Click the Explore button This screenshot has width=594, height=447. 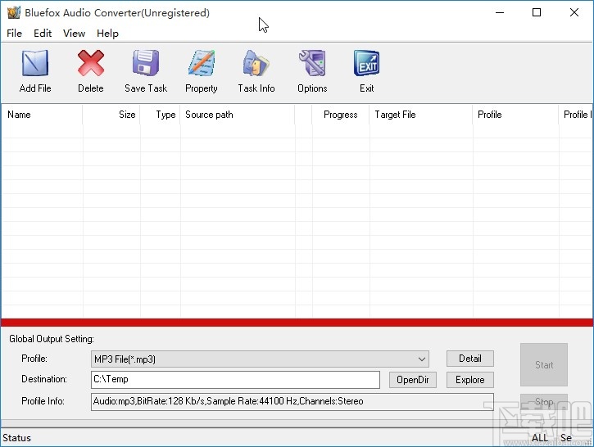pyautogui.click(x=470, y=380)
